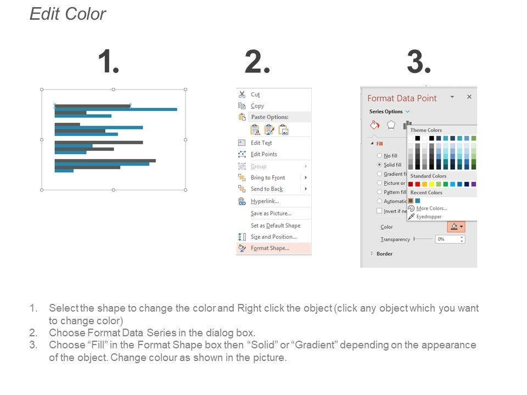The height and width of the screenshot is (395, 527).
Task: Click the Copy icon in context menu
Action: [242, 106]
